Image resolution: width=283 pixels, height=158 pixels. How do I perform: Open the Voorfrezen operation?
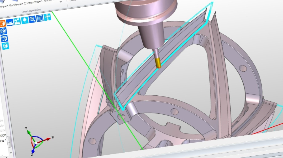16,5
